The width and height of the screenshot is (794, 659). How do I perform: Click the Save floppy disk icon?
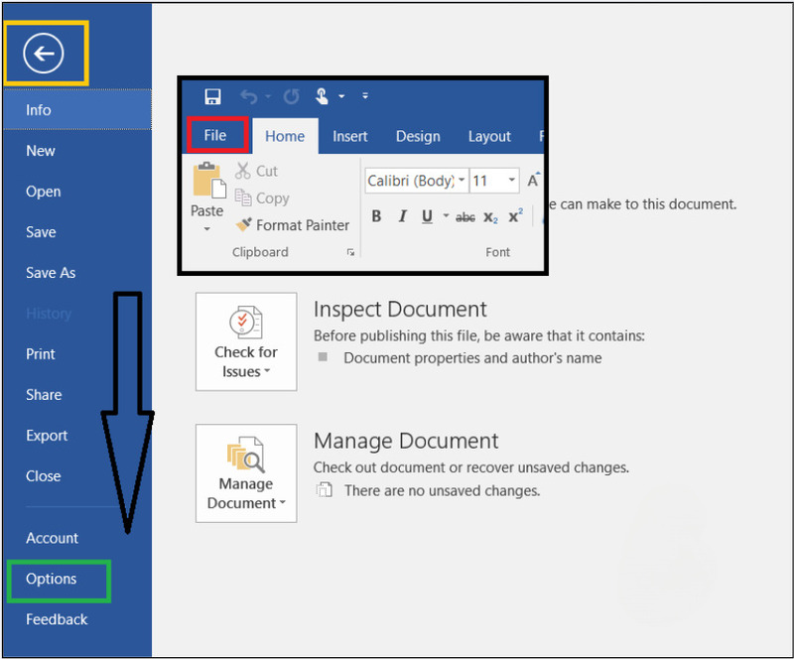[212, 96]
